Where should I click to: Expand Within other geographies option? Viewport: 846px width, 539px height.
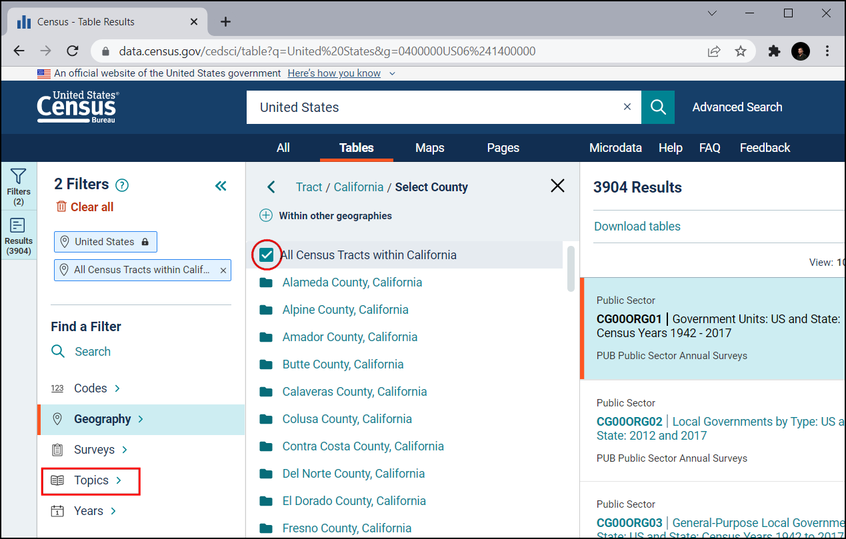(x=266, y=215)
